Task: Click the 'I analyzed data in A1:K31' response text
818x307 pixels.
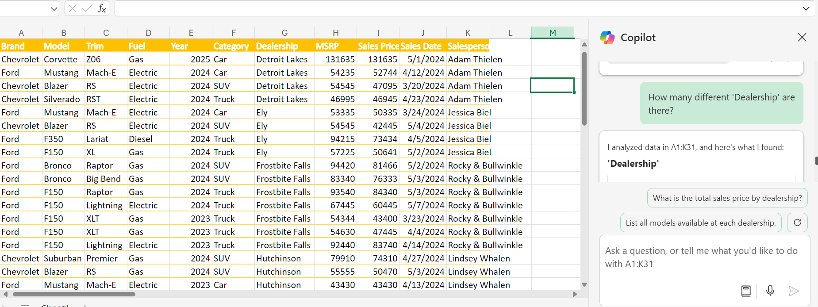Action: 695,147
